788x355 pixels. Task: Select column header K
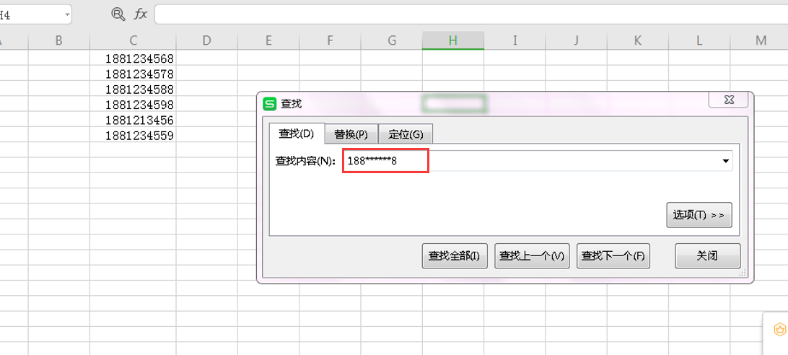point(638,40)
